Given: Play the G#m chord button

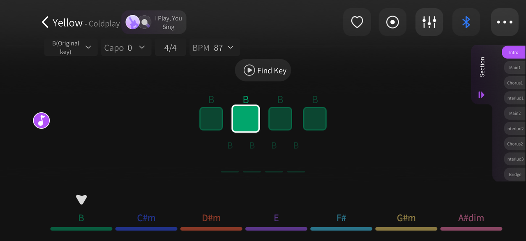Looking at the screenshot, I should 406,222.
